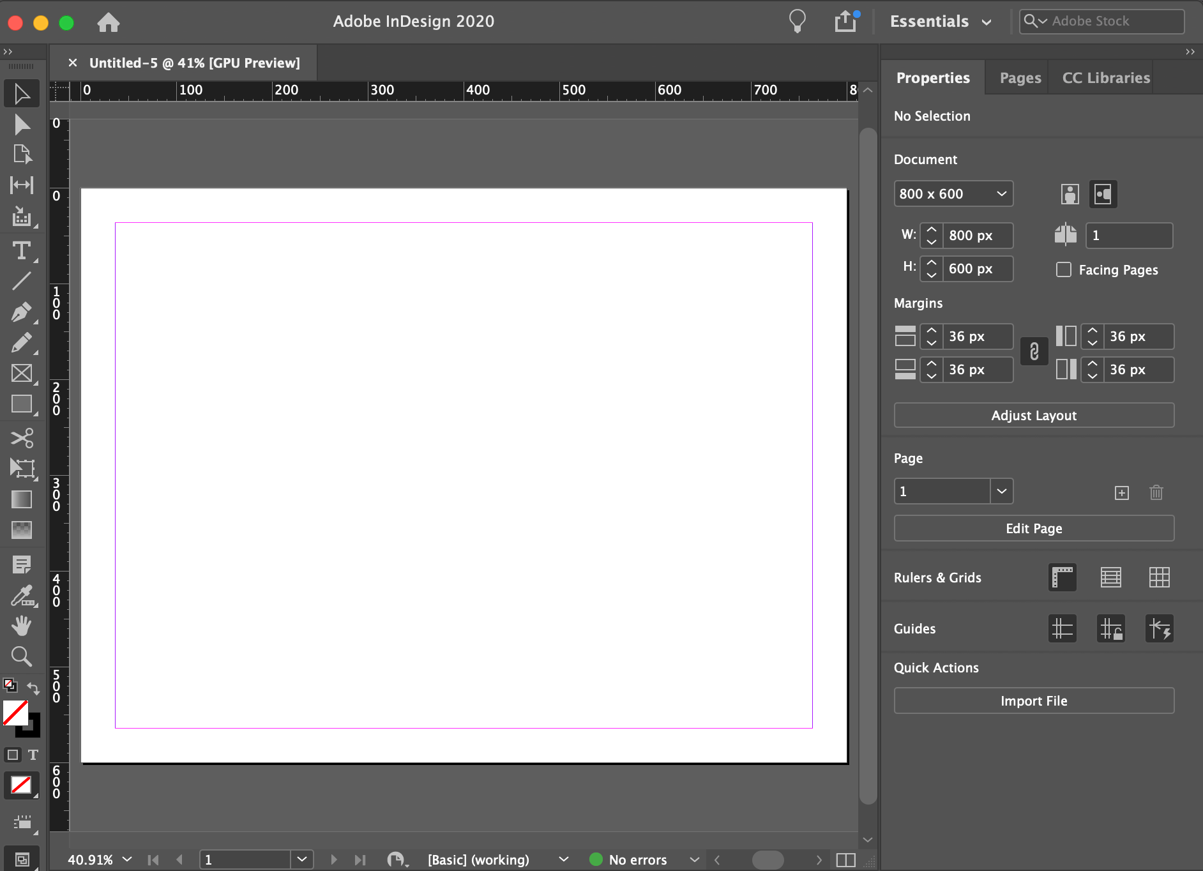Screen dimensions: 1203x871
Task: Select the Selection tool arrow
Action: pyautogui.click(x=22, y=94)
